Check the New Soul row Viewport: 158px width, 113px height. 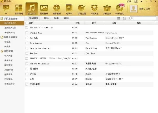point(27,53)
